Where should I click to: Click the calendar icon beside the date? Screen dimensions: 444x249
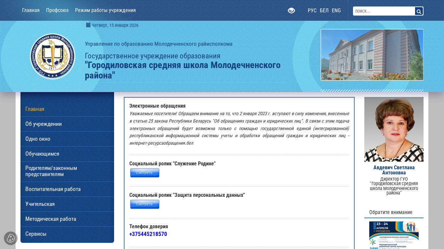point(88,25)
